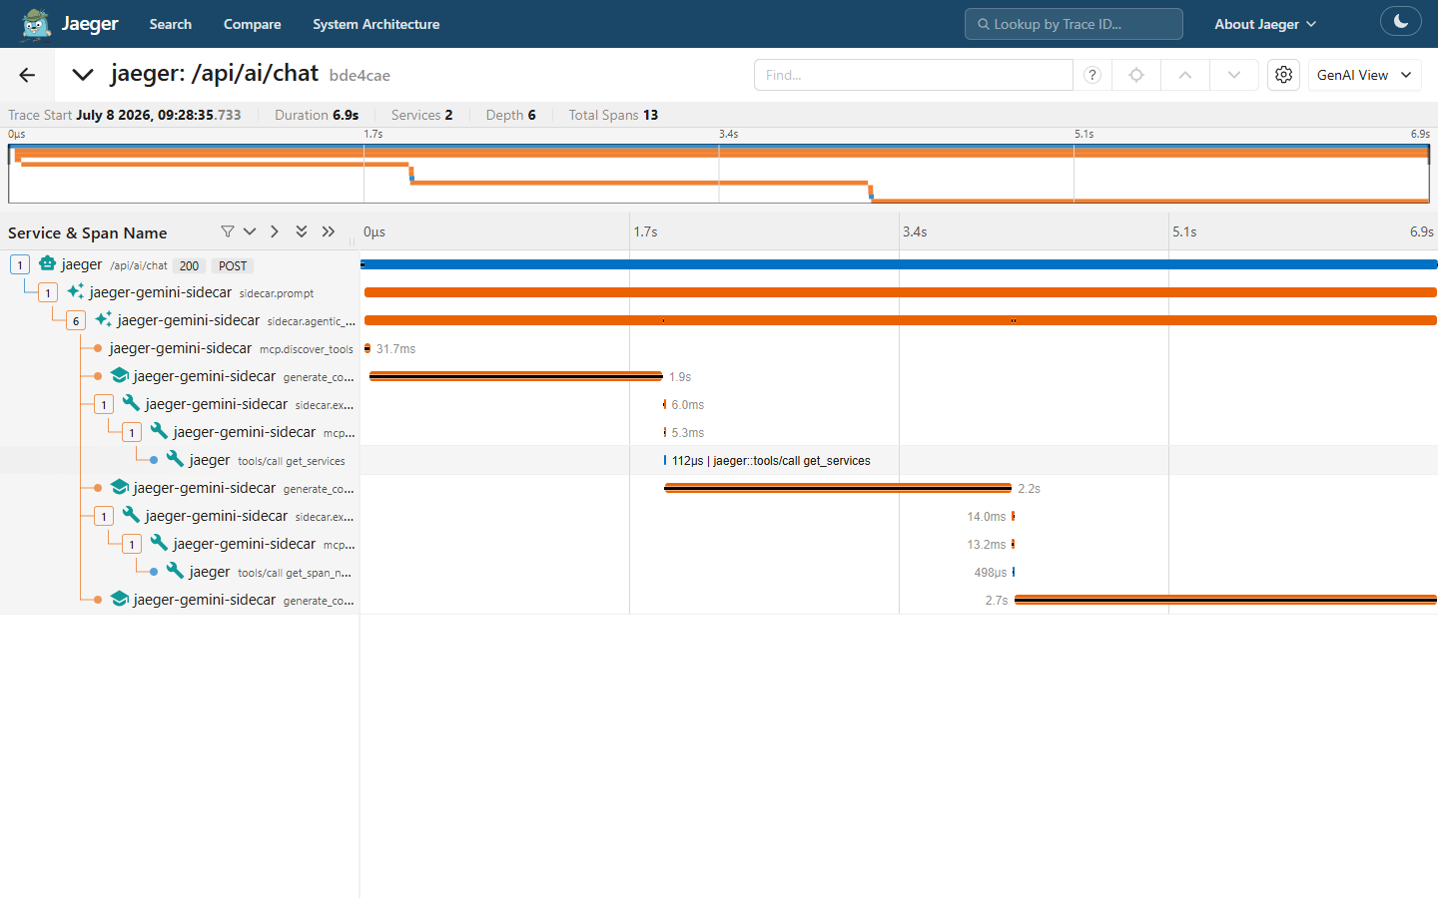The width and height of the screenshot is (1438, 898).
Task: Select the sidecar.agentic span bar
Action: (901, 320)
